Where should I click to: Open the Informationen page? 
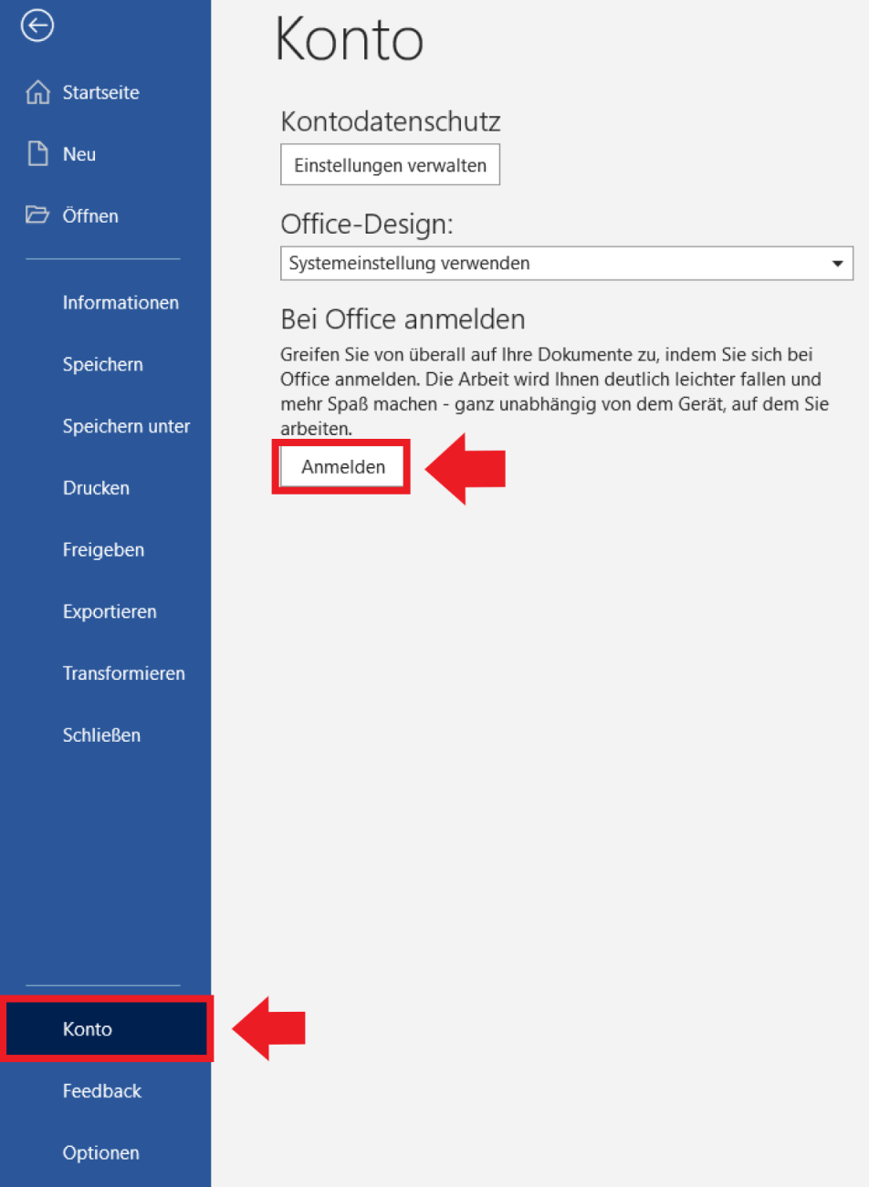tap(120, 303)
